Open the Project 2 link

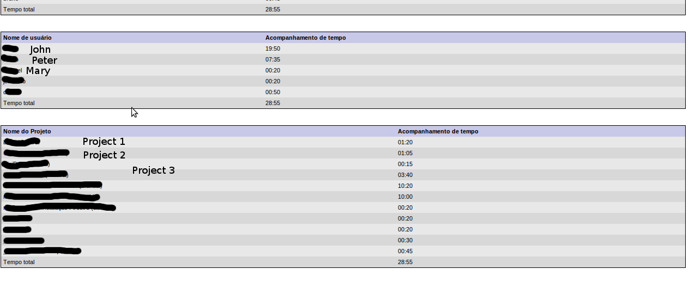36,153
